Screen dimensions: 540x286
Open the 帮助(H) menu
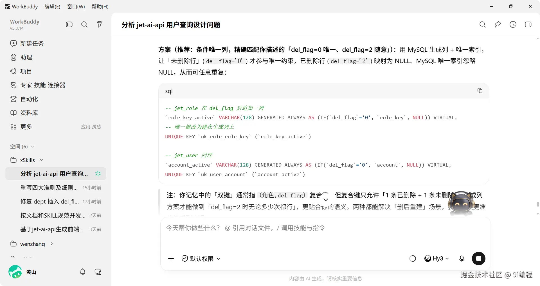pos(100,6)
